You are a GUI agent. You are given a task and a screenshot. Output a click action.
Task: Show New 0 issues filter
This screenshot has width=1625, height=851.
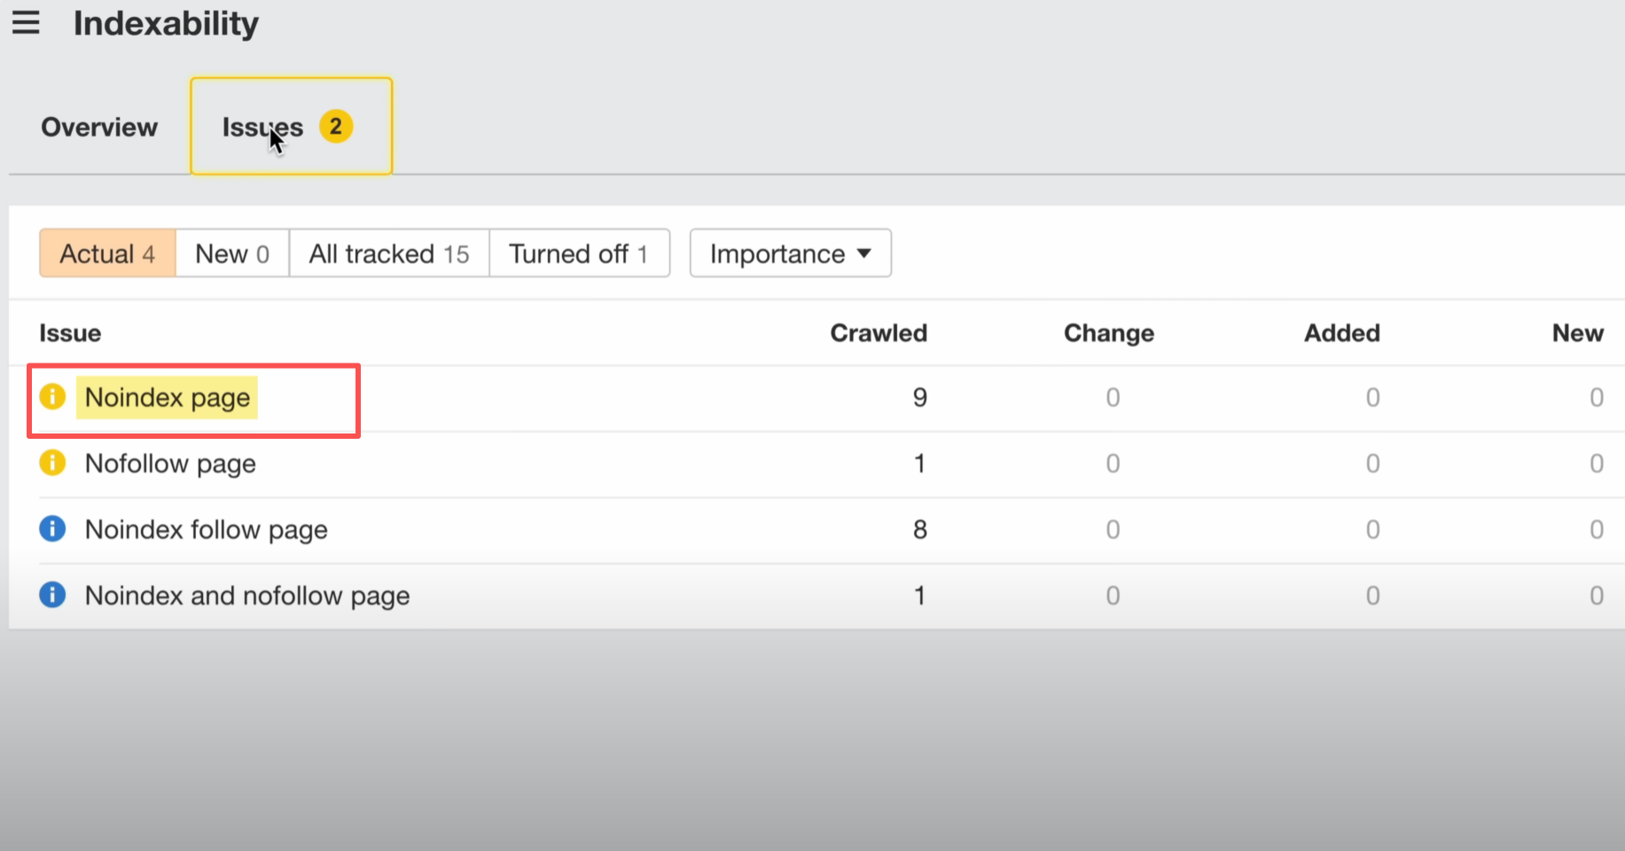(232, 254)
